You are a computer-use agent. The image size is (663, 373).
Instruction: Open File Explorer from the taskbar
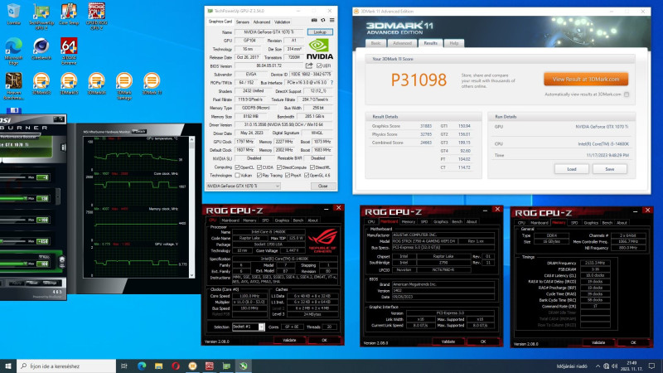coord(158,366)
